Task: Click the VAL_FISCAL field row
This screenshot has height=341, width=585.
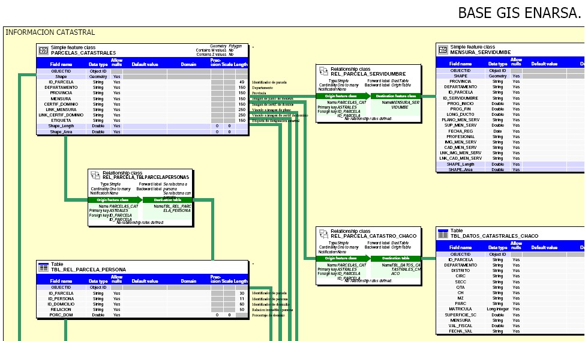Action: coord(511,325)
